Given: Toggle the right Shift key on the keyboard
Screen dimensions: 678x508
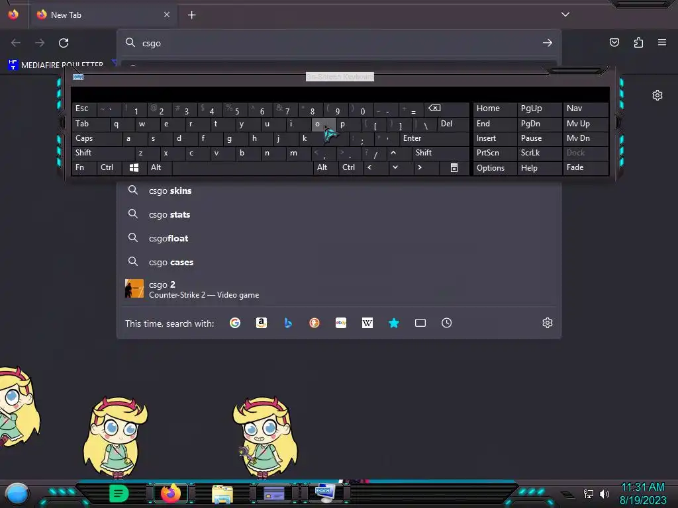Looking at the screenshot, I should click(440, 153).
